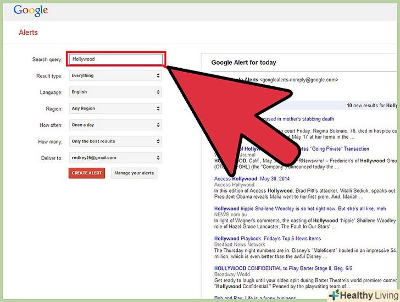Click the NEWS.com.au source label
This screenshot has height=302, width=400.
[x=230, y=215]
